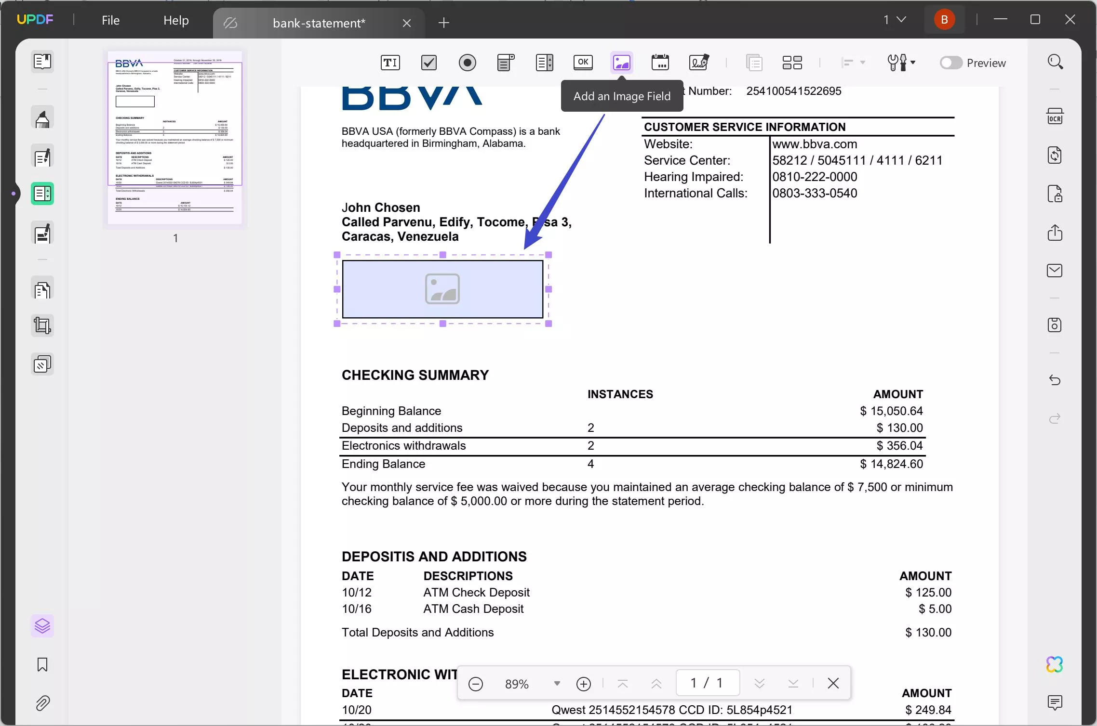The width and height of the screenshot is (1097, 726).
Task: Close the bank-statement* tab
Action: tap(407, 23)
